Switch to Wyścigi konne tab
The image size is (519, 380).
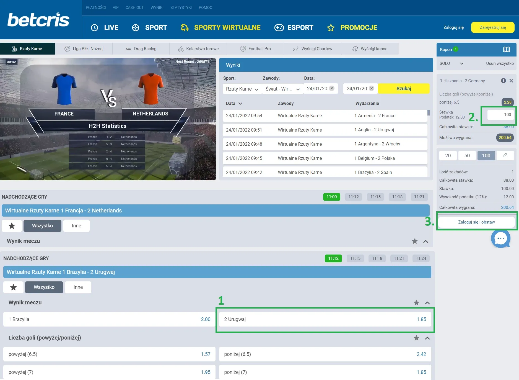coord(370,49)
